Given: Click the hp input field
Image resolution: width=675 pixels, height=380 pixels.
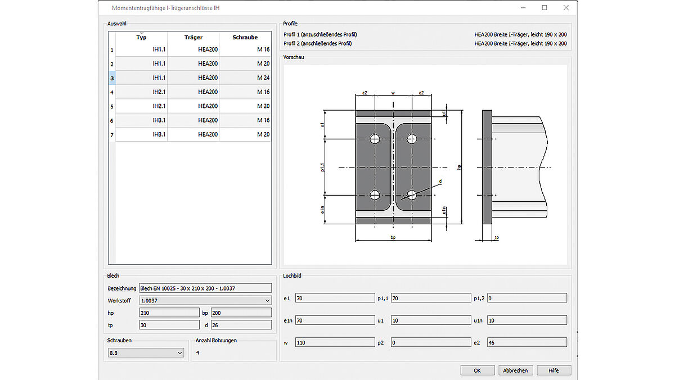Looking at the screenshot, I should (169, 313).
